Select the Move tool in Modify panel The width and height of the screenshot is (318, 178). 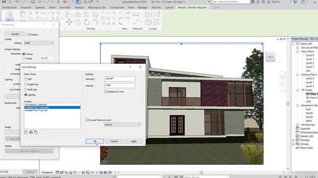click(69, 22)
